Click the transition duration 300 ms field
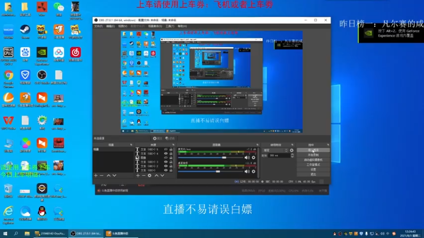424x238 pixels. tap(279, 155)
